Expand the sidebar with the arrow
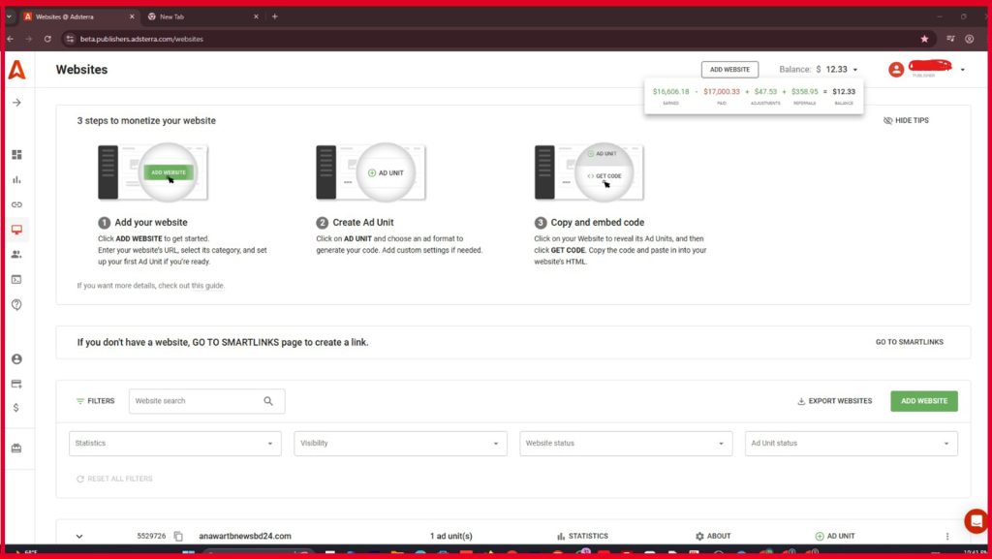The image size is (992, 559). [x=16, y=103]
